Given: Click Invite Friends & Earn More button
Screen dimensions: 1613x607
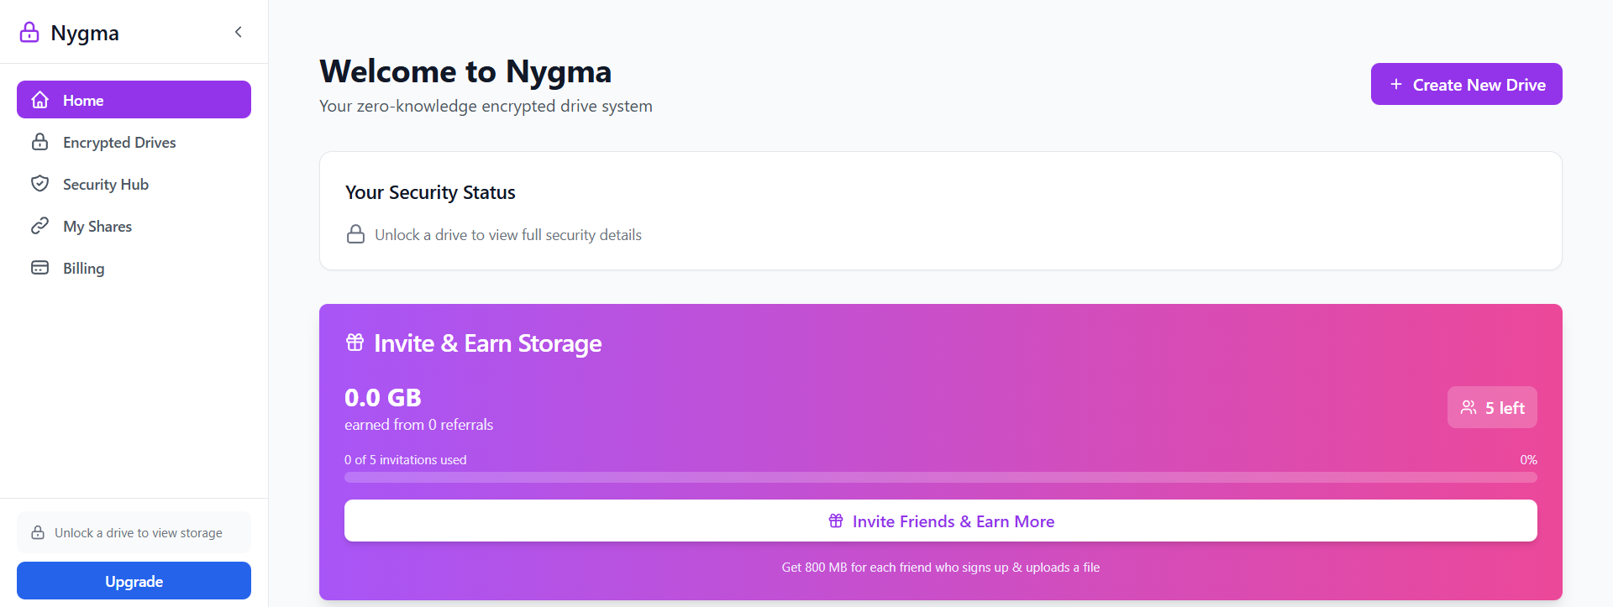Looking at the screenshot, I should coord(940,521).
